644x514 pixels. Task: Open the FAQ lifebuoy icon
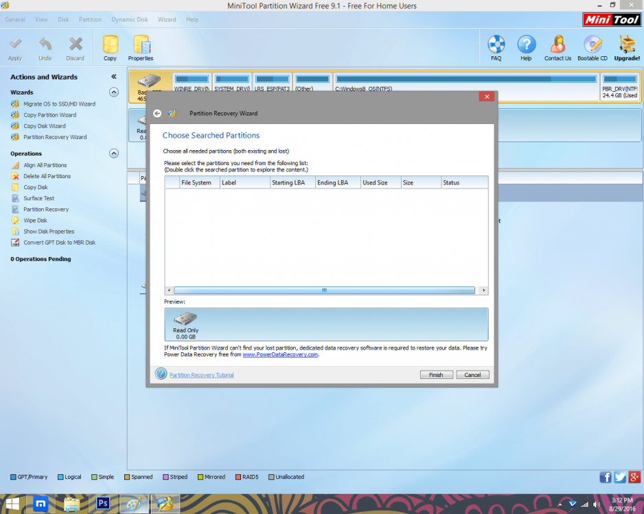click(496, 45)
